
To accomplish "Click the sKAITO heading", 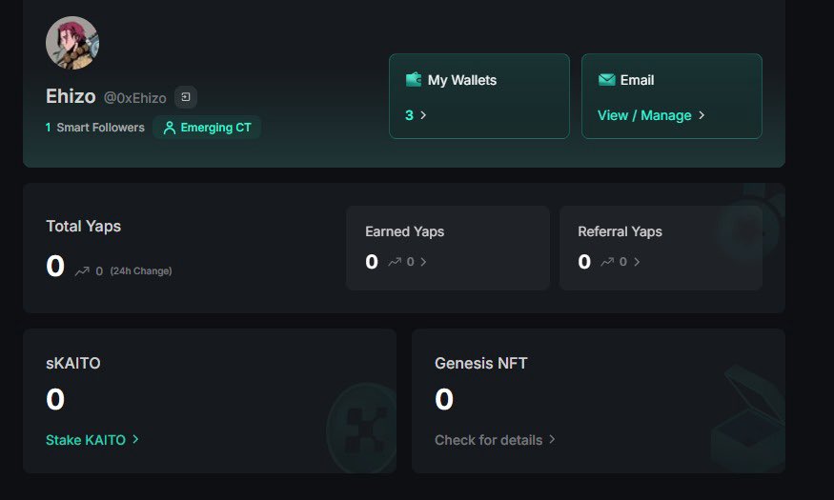I will (73, 363).
